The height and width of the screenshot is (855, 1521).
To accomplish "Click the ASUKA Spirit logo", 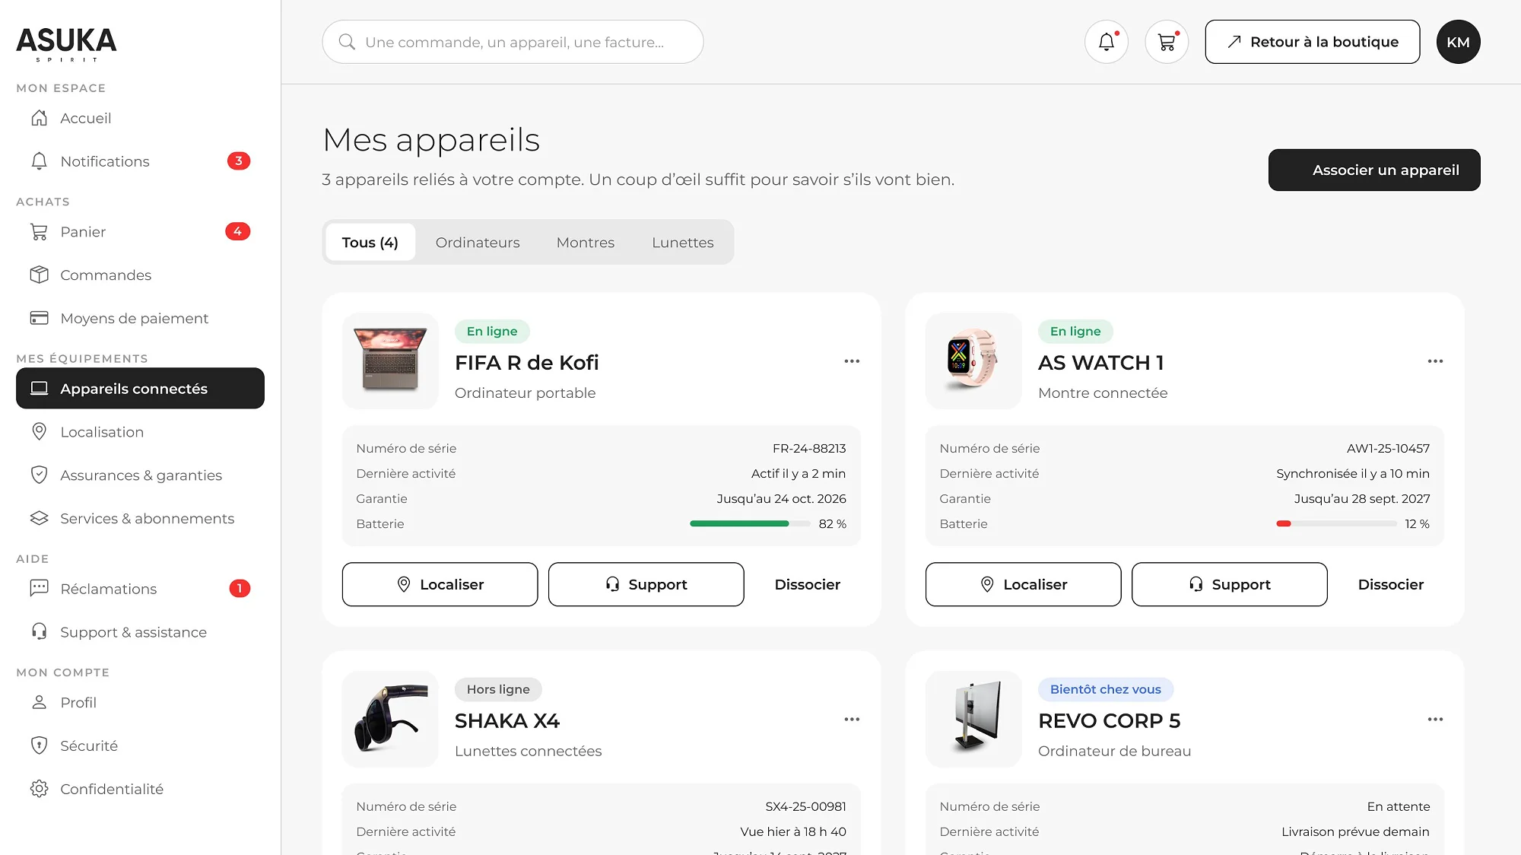I will pyautogui.click(x=66, y=44).
